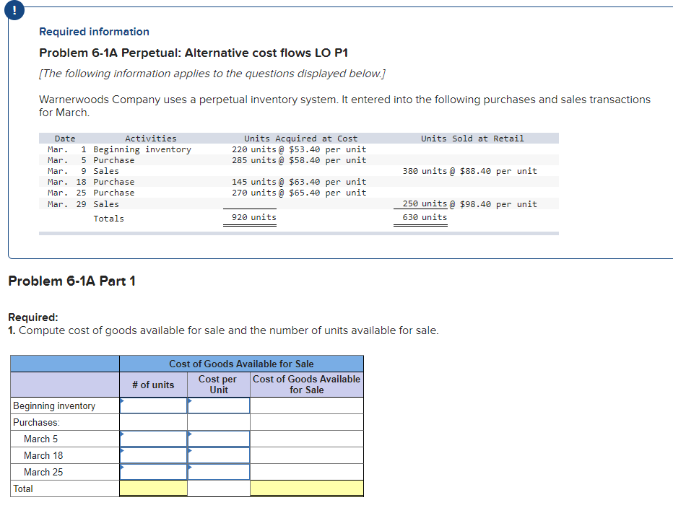Click the Totals row in the transactions table
The width and height of the screenshot is (673, 513).
click(108, 218)
